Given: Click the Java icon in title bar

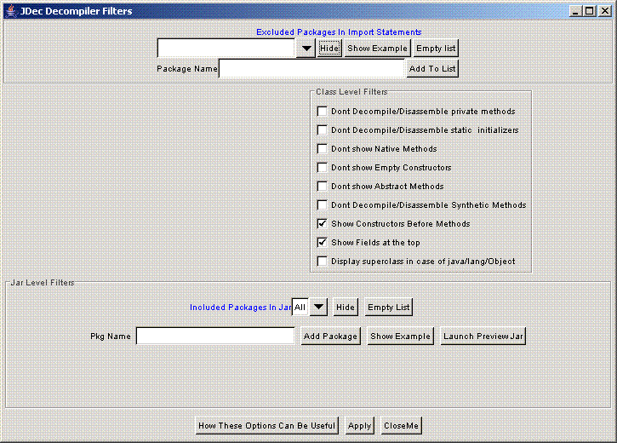Looking at the screenshot, I should coord(10,11).
